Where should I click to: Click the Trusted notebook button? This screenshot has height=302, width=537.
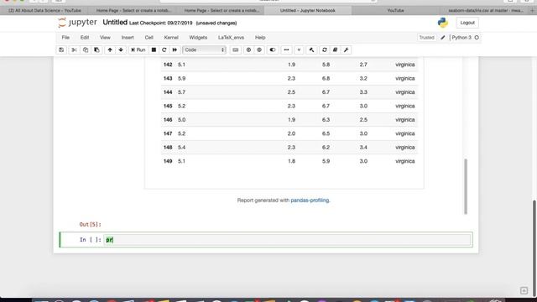[x=426, y=38]
